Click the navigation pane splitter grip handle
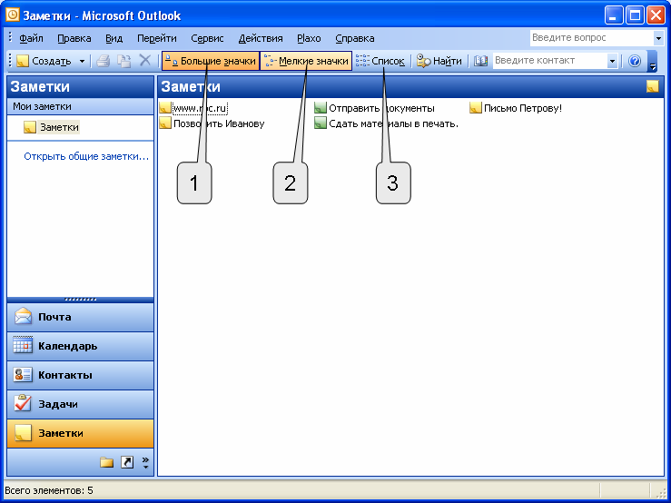The height and width of the screenshot is (503, 671). tap(81, 300)
